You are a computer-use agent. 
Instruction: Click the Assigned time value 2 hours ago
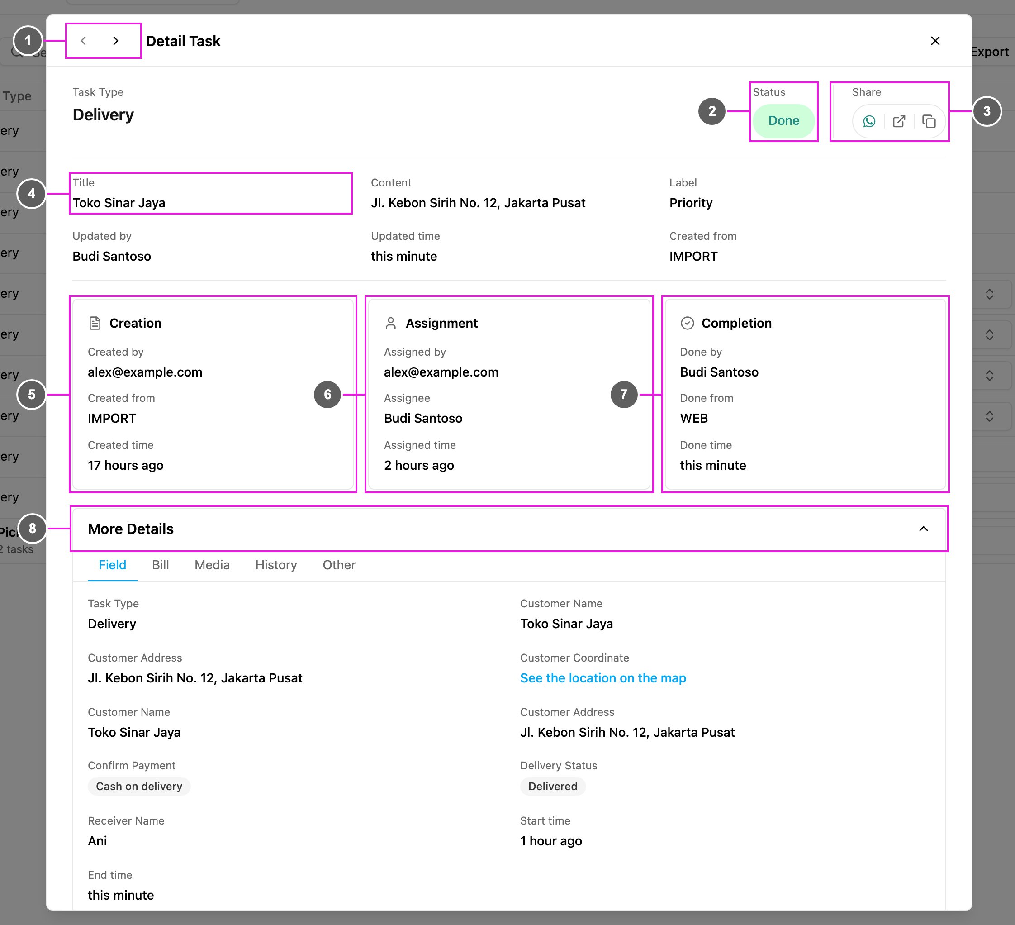419,466
